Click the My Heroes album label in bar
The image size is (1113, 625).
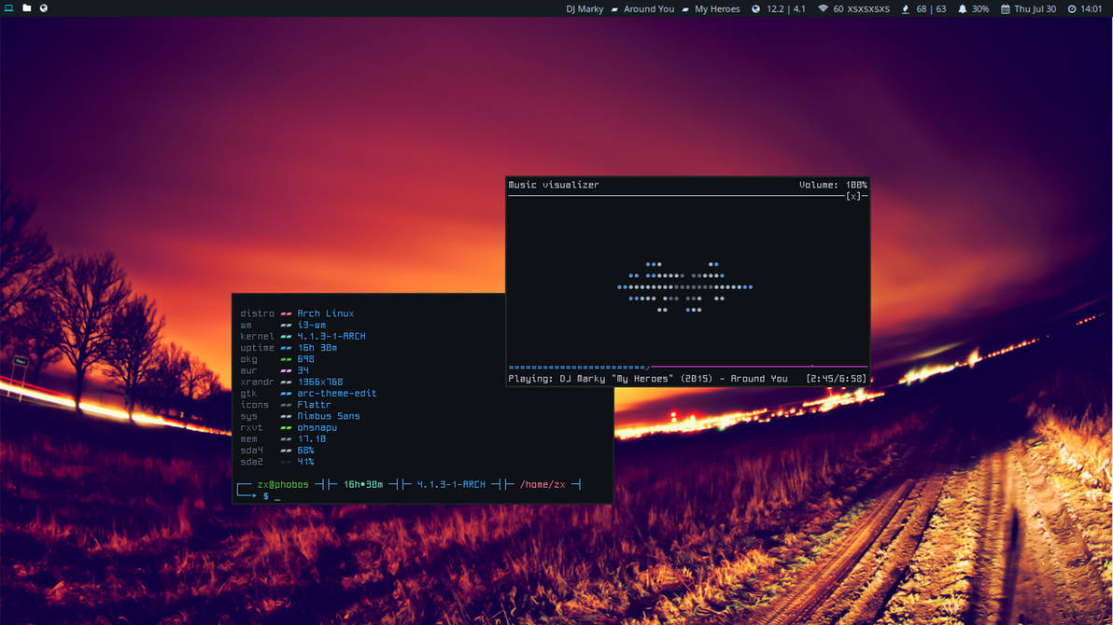pyautogui.click(x=717, y=9)
